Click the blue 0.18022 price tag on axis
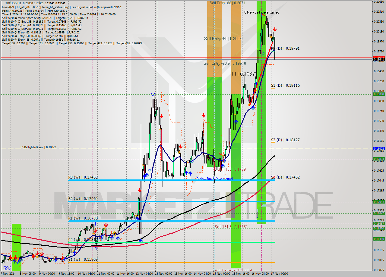 379,149
